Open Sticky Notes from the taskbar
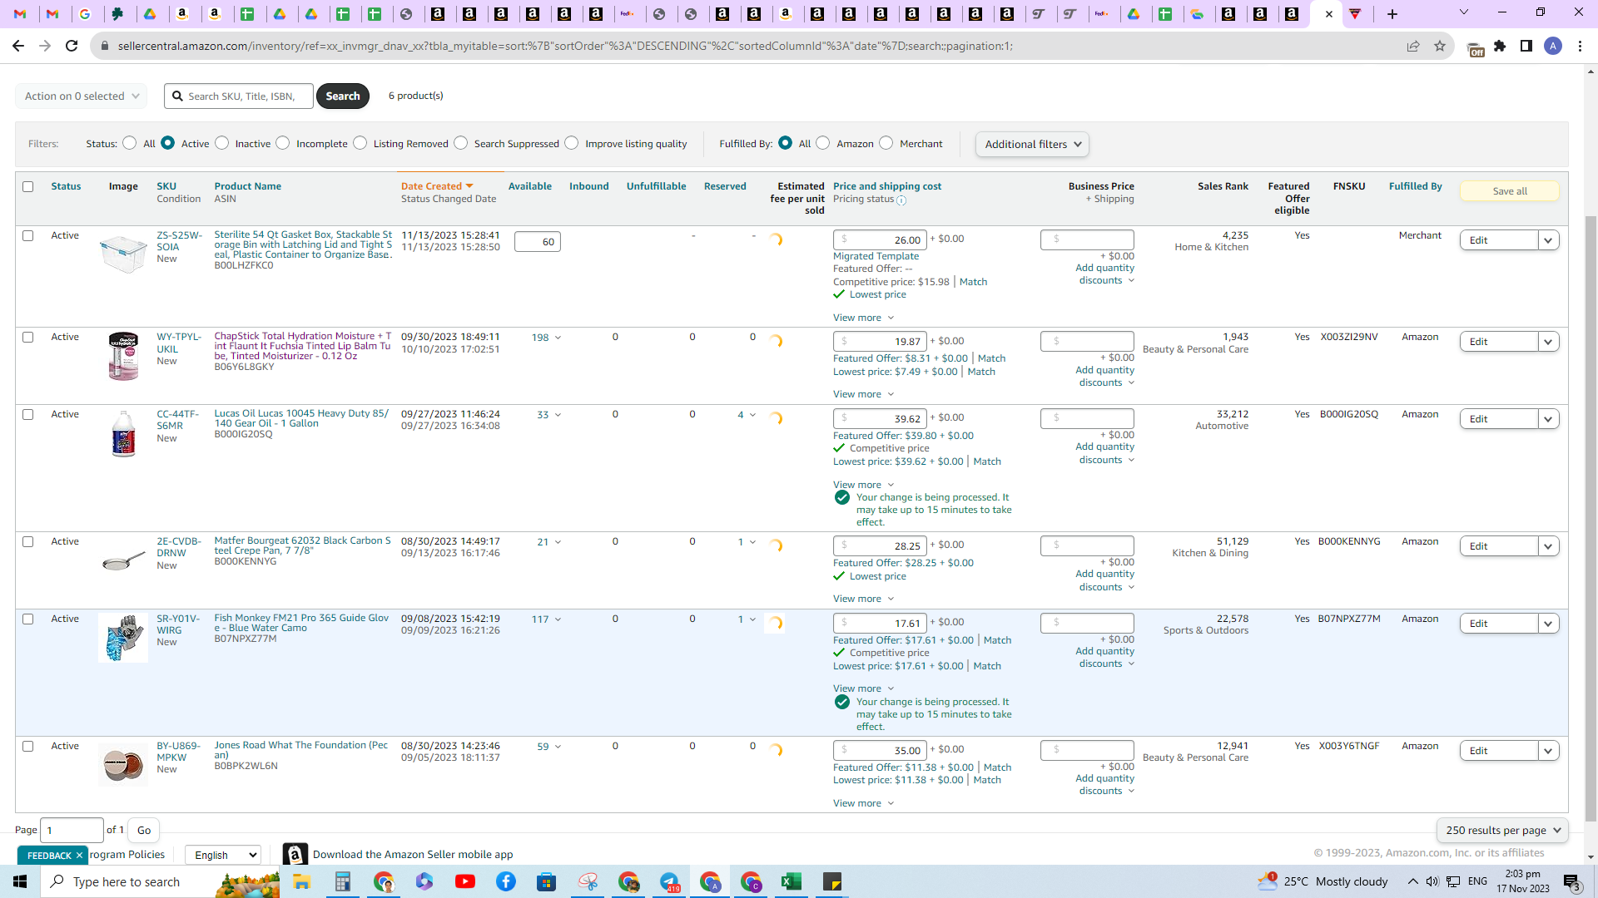 (x=832, y=881)
